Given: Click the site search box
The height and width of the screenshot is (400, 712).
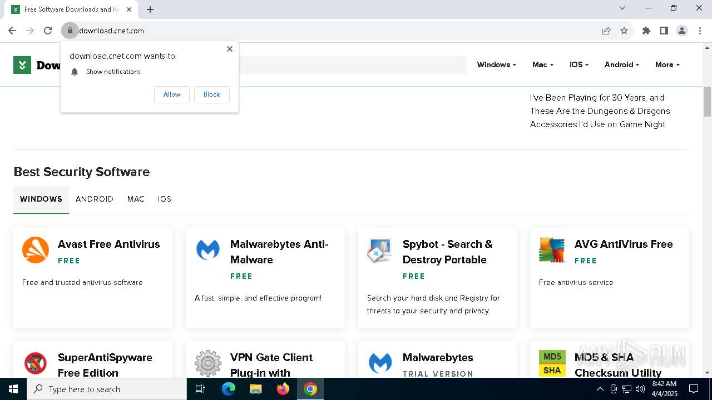Looking at the screenshot, I should tap(353, 65).
